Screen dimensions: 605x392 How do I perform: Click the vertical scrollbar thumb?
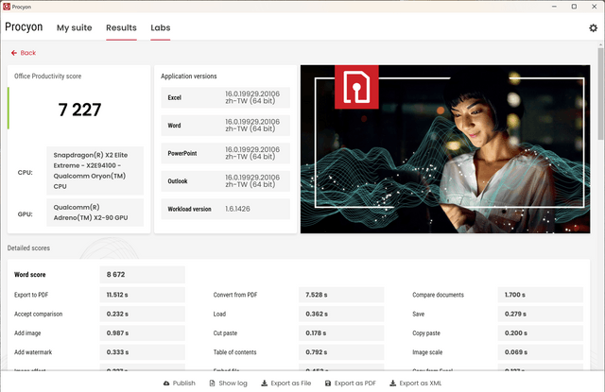[600, 94]
